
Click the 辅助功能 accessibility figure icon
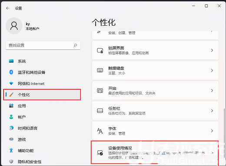tap(11, 150)
